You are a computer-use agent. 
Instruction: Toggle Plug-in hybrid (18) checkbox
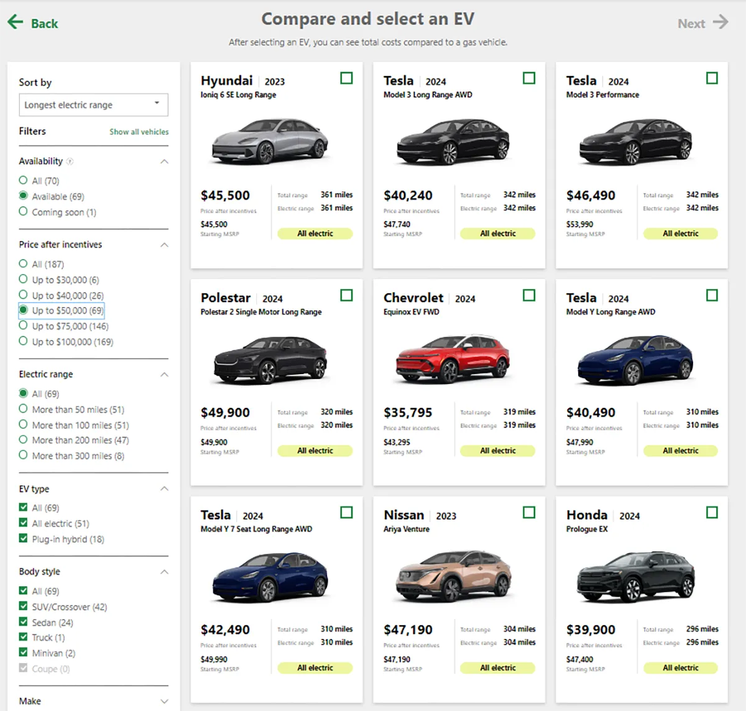[23, 538]
